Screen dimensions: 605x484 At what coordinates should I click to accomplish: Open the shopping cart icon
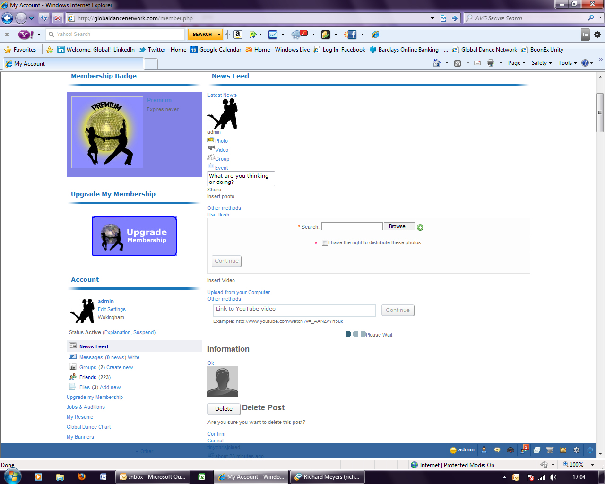550,450
